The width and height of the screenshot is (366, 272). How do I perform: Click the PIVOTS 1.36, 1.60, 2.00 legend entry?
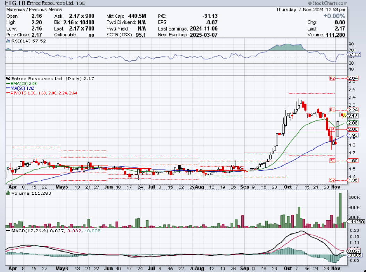[44, 93]
